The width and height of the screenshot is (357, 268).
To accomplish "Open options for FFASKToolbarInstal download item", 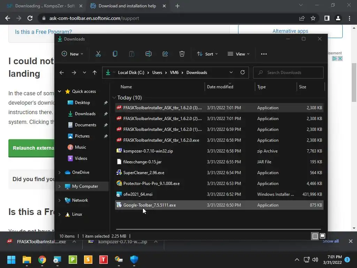I will [x=74, y=241].
